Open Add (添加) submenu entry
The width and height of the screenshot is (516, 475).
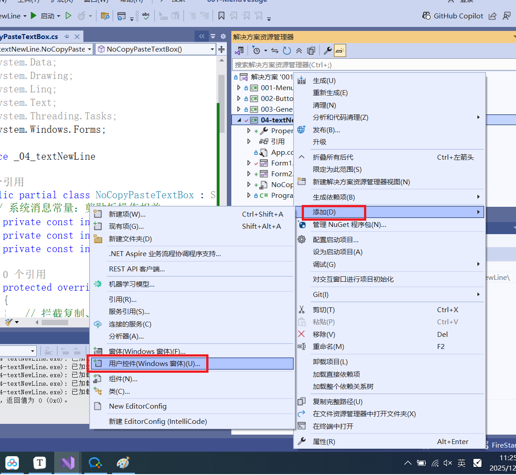[x=390, y=212]
